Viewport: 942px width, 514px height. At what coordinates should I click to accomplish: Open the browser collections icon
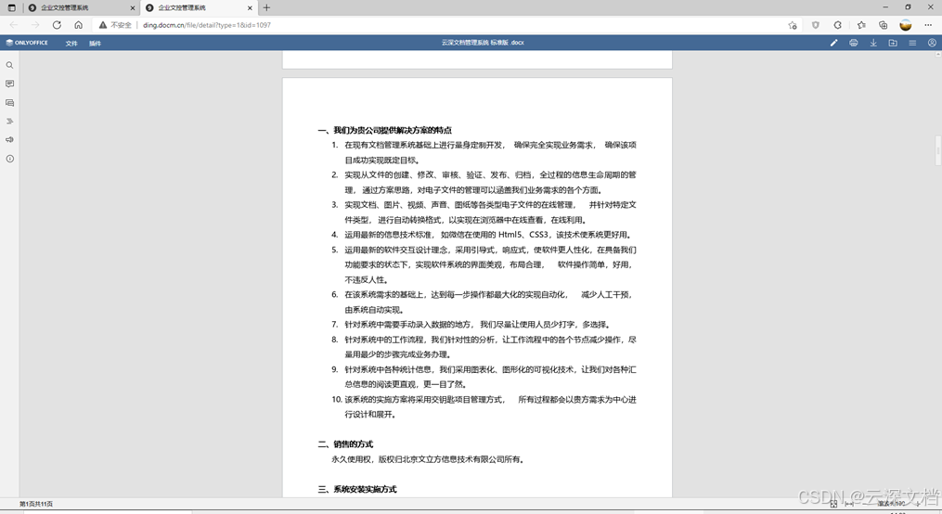coord(884,25)
